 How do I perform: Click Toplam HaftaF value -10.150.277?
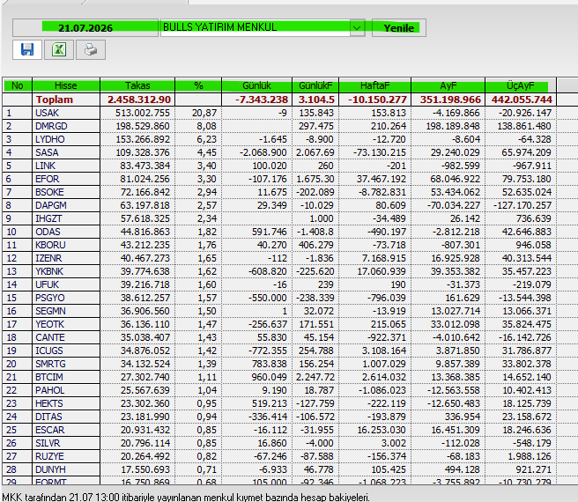377,100
